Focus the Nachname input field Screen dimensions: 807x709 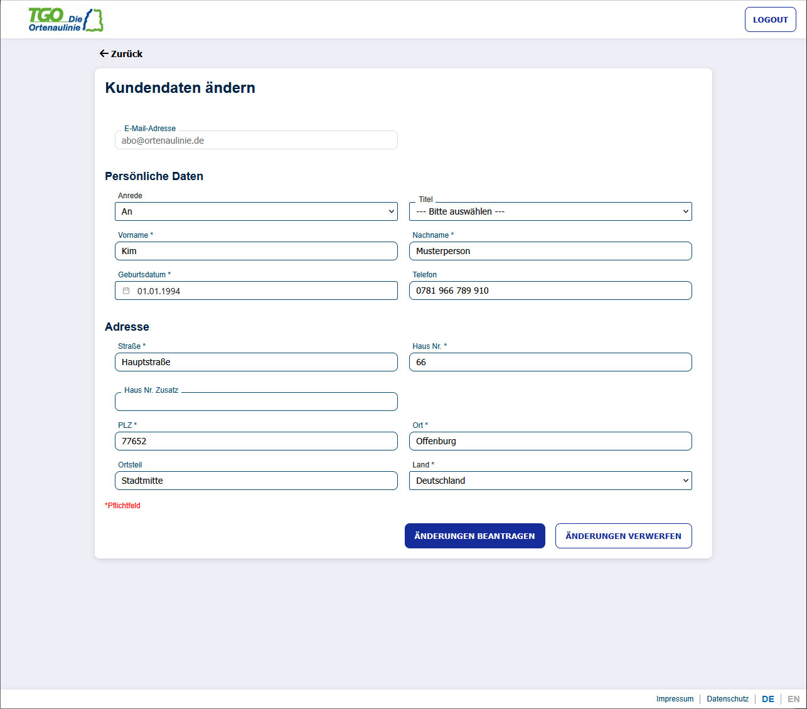tap(550, 251)
